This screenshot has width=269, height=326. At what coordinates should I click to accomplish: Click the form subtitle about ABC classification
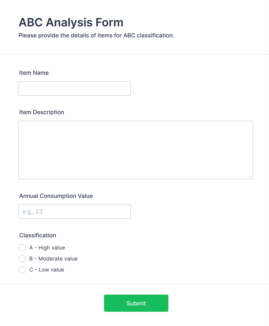(x=96, y=36)
